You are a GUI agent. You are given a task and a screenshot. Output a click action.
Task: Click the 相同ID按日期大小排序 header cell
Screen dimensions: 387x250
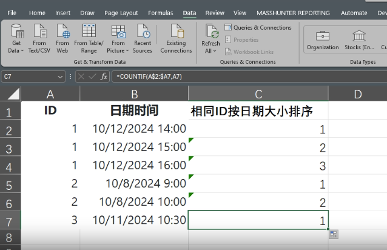[x=258, y=110]
